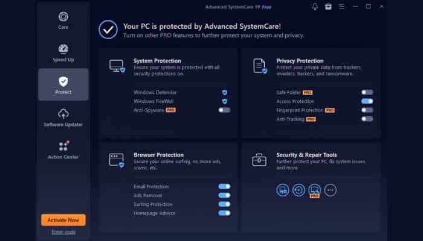
Task: Open the hamburger menu in title bar
Action: 341,7
